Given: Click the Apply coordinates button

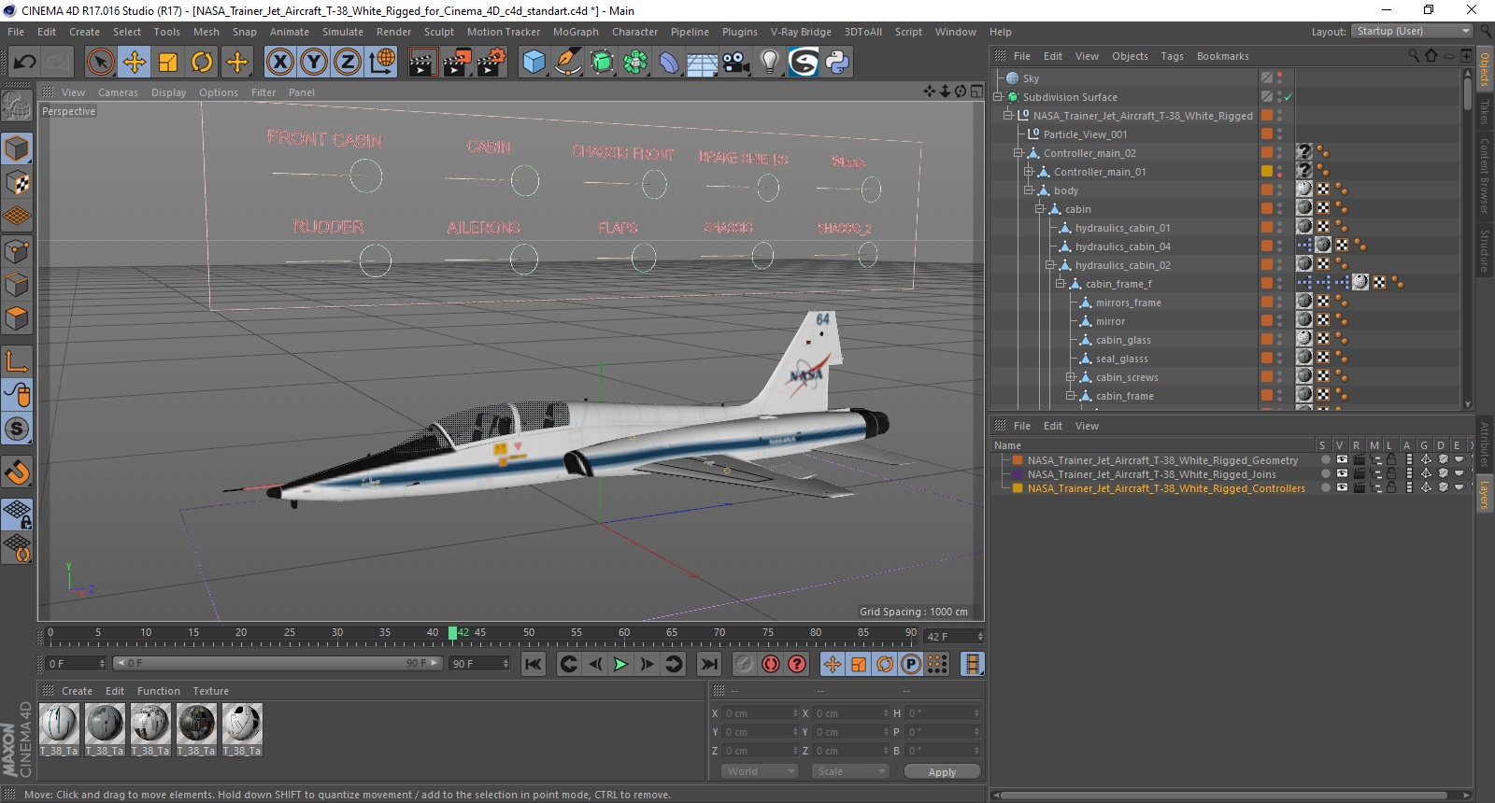Looking at the screenshot, I should [942, 772].
